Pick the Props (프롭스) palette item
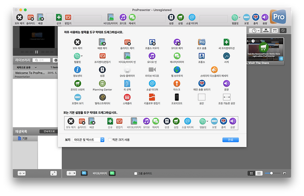This screenshot has height=196, width=304. click(202, 58)
